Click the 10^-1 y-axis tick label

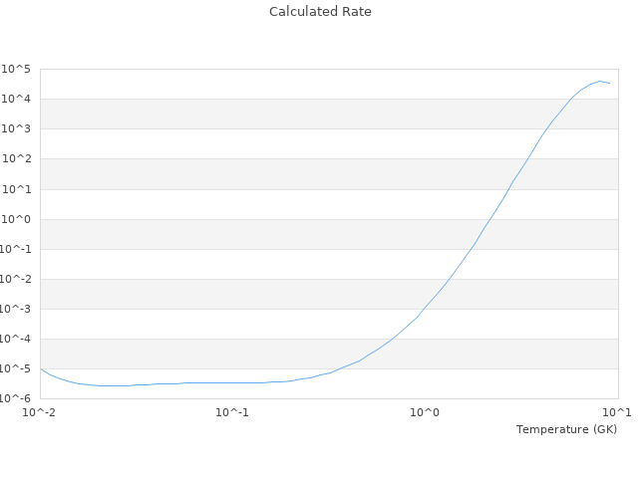(16, 249)
